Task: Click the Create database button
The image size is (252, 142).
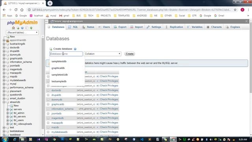Action: tap(130, 54)
